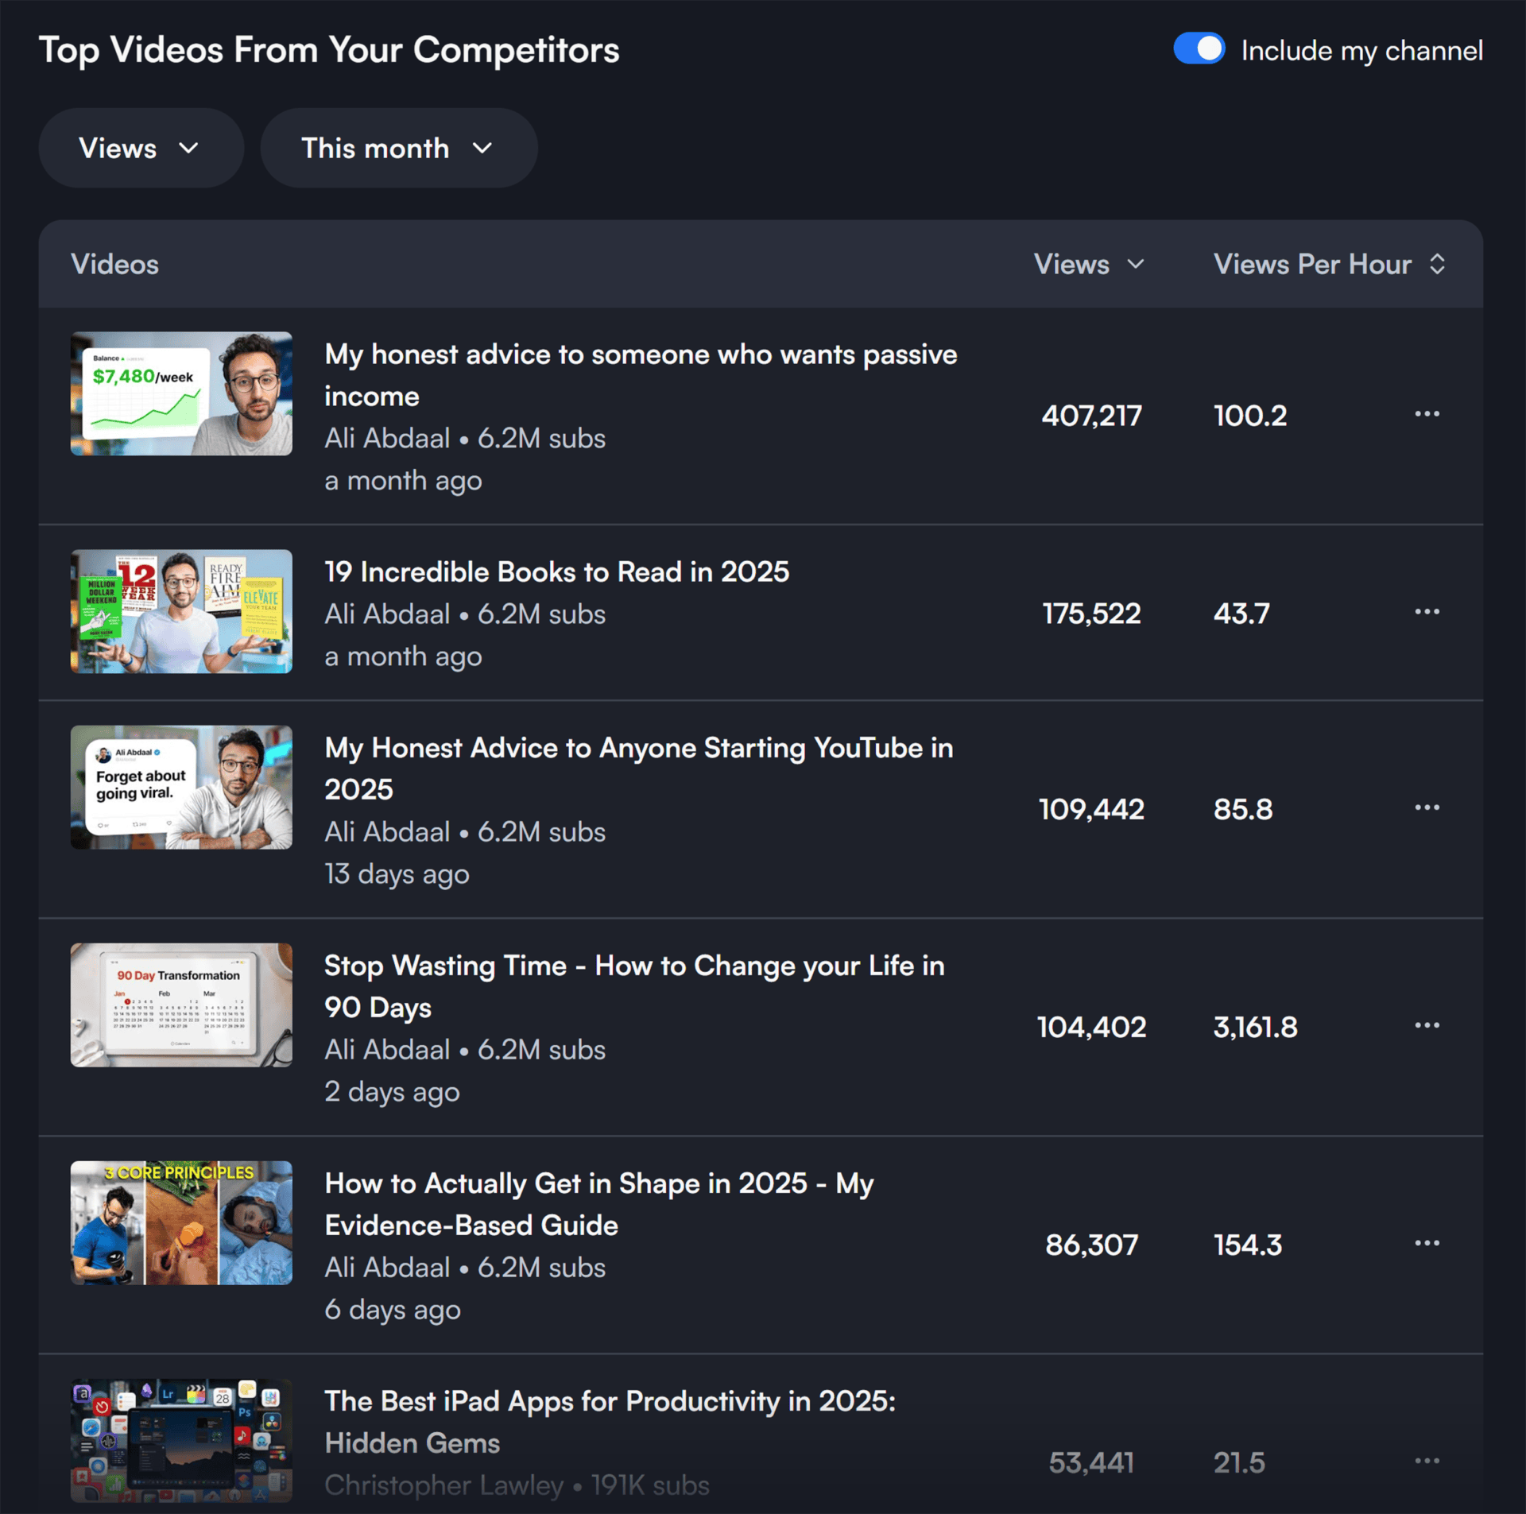Open title The Best iPad Apps for Productivity
This screenshot has width=1526, height=1514.
point(610,1422)
